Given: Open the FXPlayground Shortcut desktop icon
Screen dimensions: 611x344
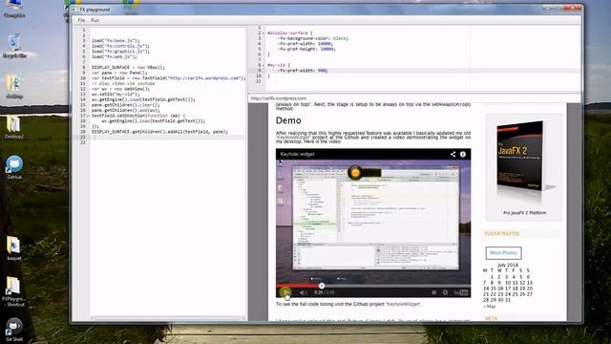Looking at the screenshot, I should pyautogui.click(x=14, y=290).
